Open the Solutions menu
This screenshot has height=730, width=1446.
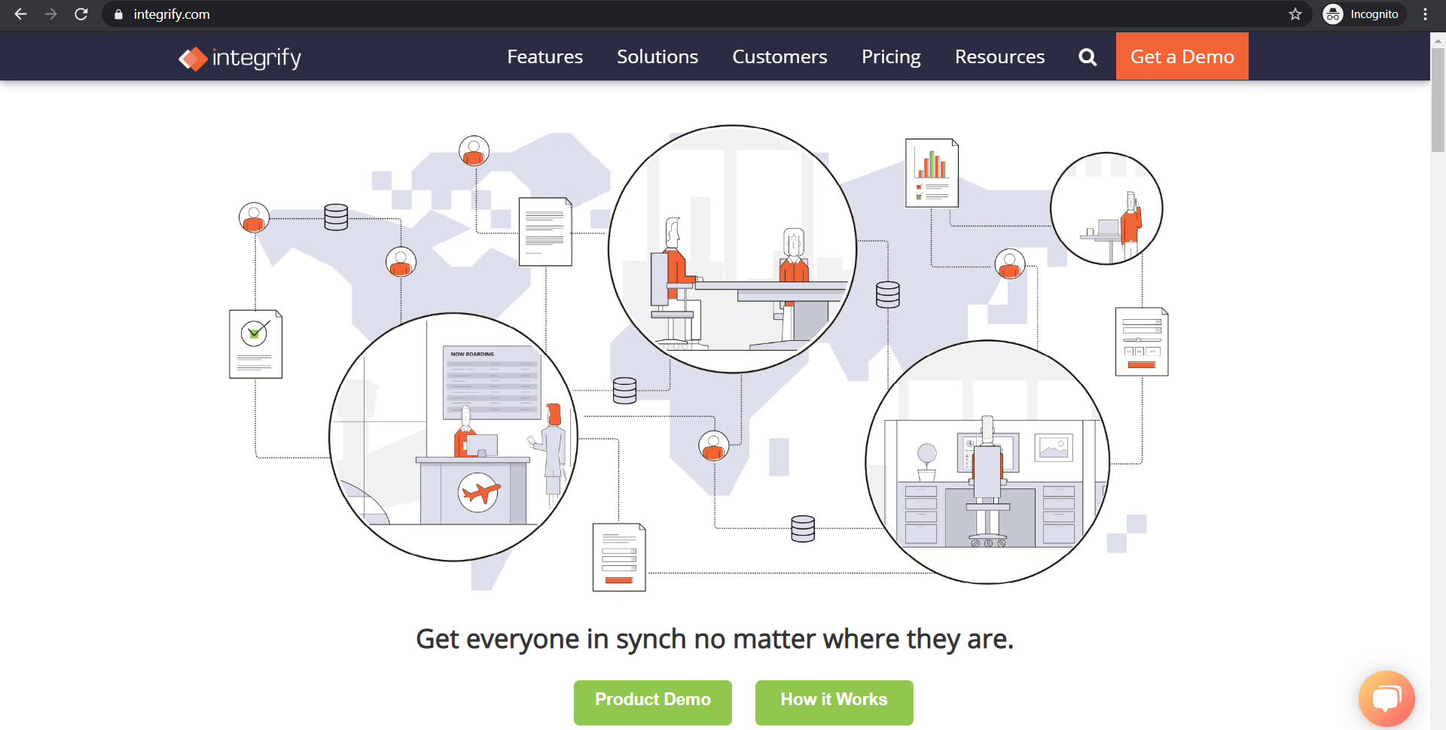[657, 56]
